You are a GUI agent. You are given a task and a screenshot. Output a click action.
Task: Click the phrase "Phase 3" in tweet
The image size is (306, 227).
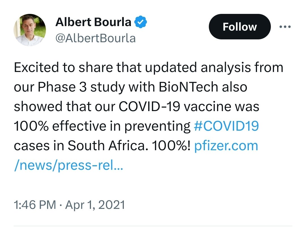click(62, 87)
